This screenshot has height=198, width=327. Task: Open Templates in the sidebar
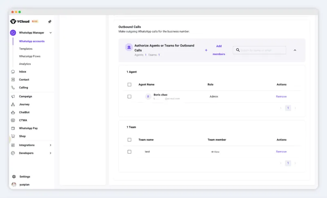[x=26, y=49]
